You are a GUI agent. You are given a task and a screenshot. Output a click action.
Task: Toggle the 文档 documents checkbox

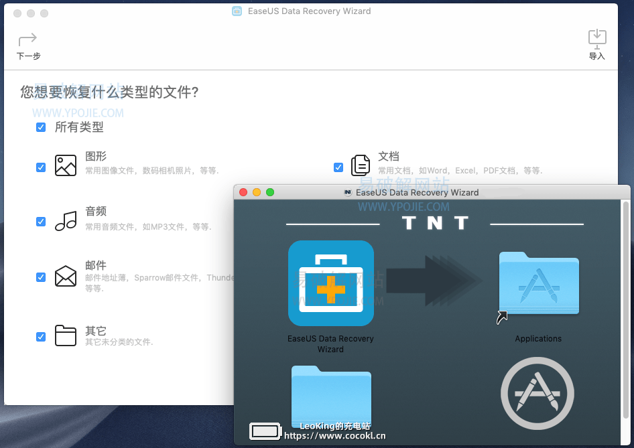tap(338, 167)
